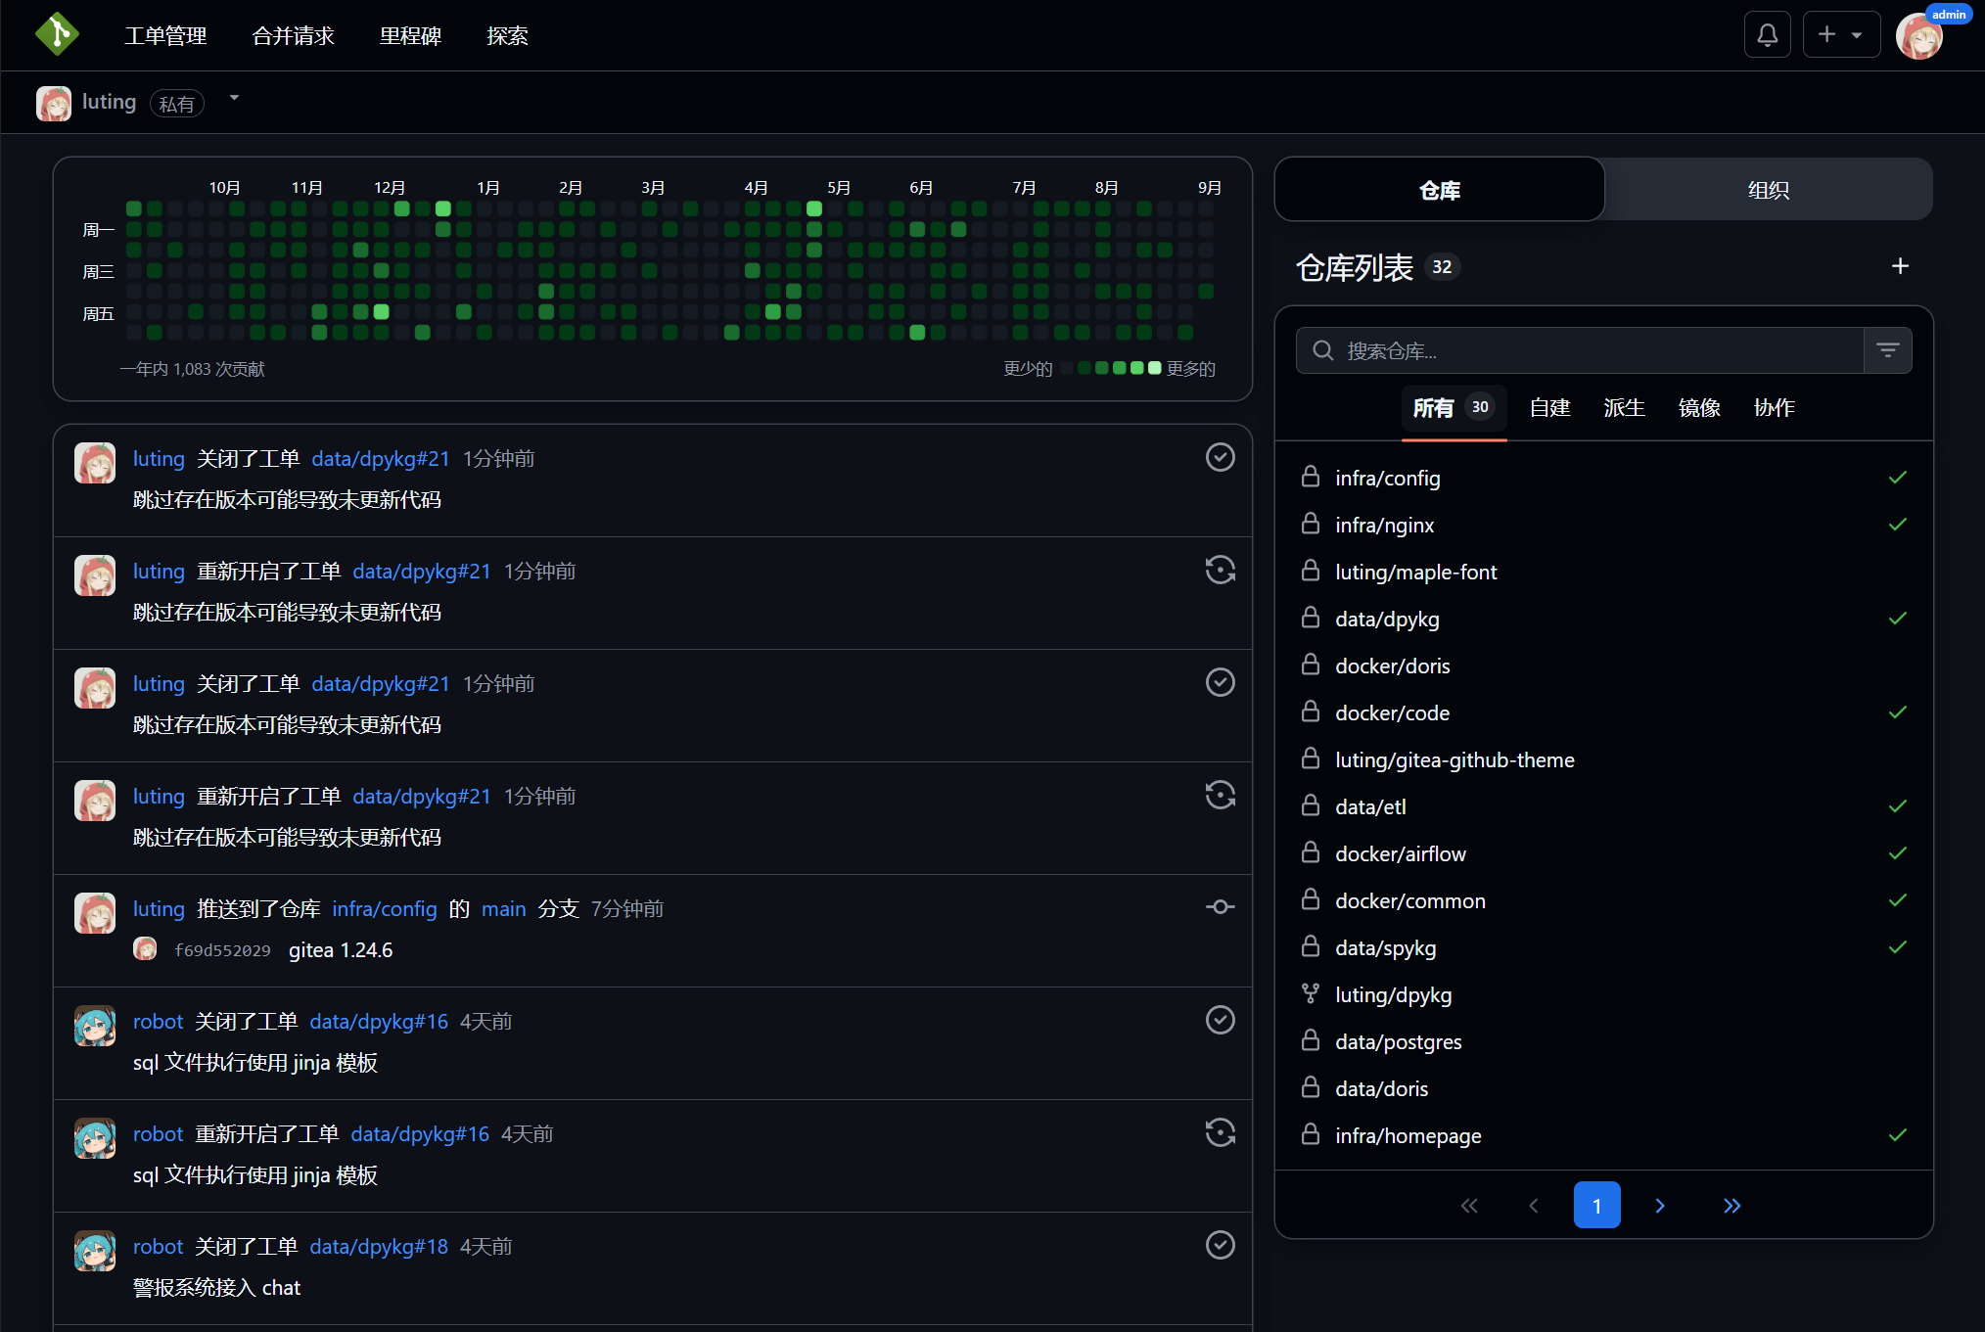Viewport: 1985px width, 1332px height.
Task: Click the commit icon on the infra/config push activity
Action: click(1220, 906)
